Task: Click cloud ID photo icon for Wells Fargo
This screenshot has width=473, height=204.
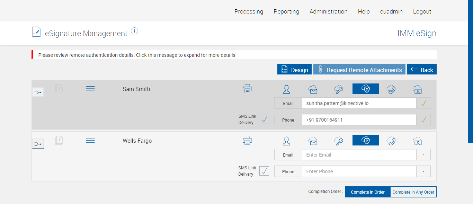Action: point(417,141)
